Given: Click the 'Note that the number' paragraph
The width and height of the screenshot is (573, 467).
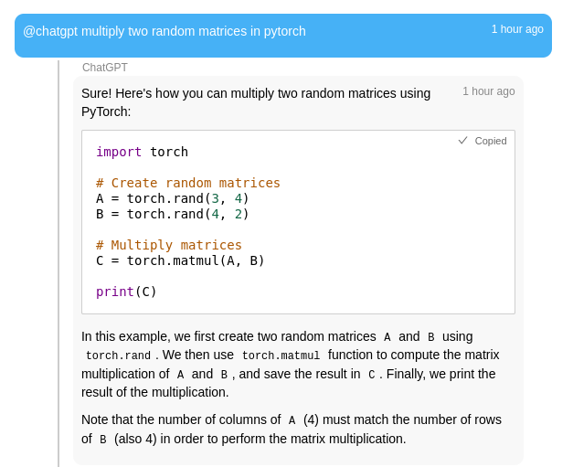Looking at the screenshot, I should click(291, 429).
